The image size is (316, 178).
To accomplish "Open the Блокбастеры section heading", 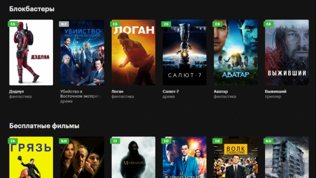I will click(32, 9).
